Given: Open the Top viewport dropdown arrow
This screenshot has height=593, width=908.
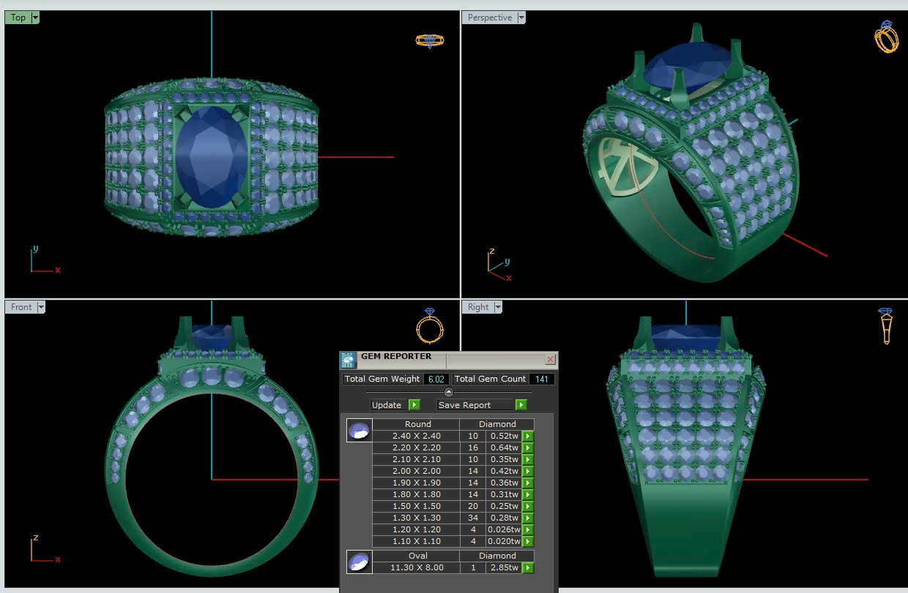Looking at the screenshot, I should point(35,18).
